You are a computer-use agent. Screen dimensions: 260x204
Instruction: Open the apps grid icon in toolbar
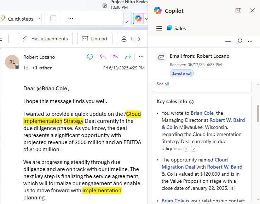coord(53,18)
